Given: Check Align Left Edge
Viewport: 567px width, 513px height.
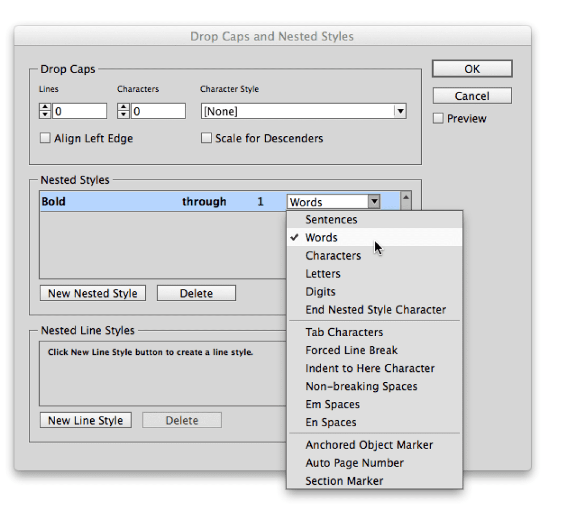Looking at the screenshot, I should pyautogui.click(x=45, y=138).
